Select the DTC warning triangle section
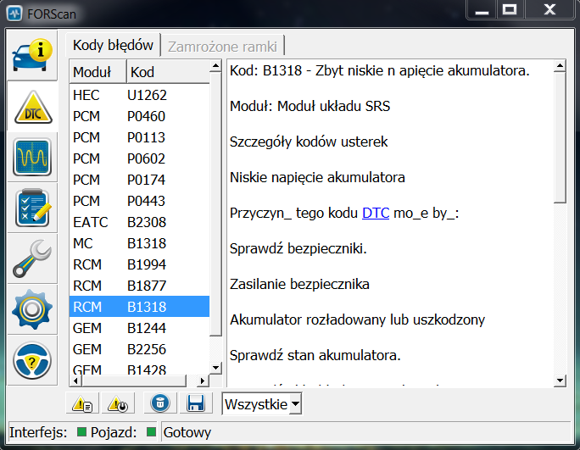580x450 pixels. pyautogui.click(x=32, y=107)
